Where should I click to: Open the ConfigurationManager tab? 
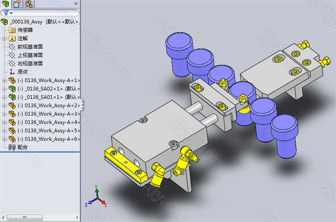pos(29,4)
